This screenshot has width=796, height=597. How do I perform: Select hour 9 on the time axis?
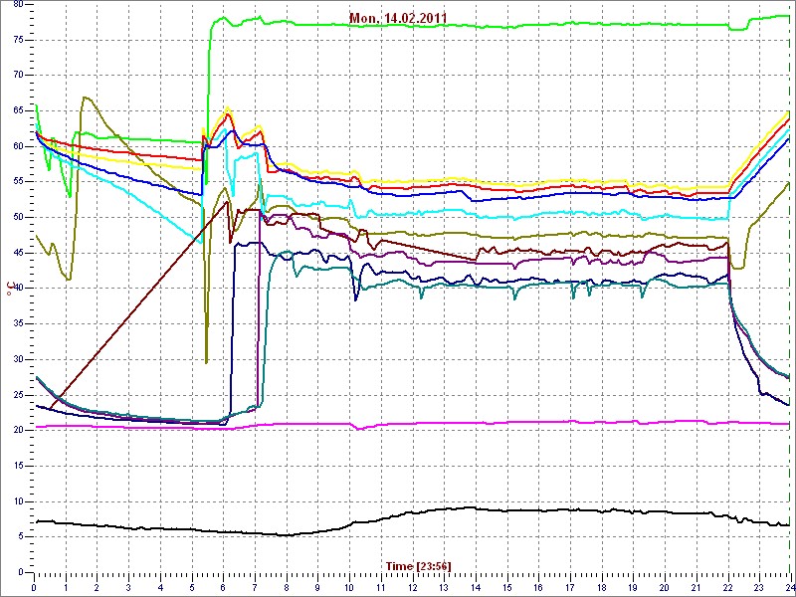coord(318,587)
